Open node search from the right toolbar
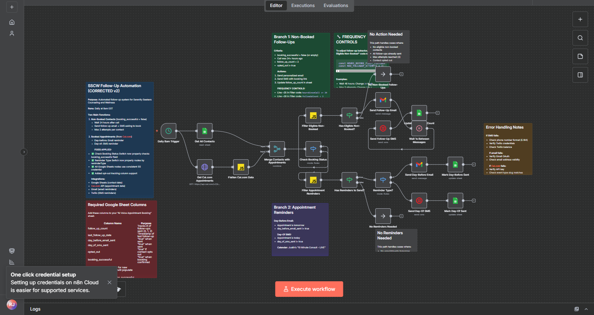Viewport: 594px width, 315px height. (x=580, y=38)
